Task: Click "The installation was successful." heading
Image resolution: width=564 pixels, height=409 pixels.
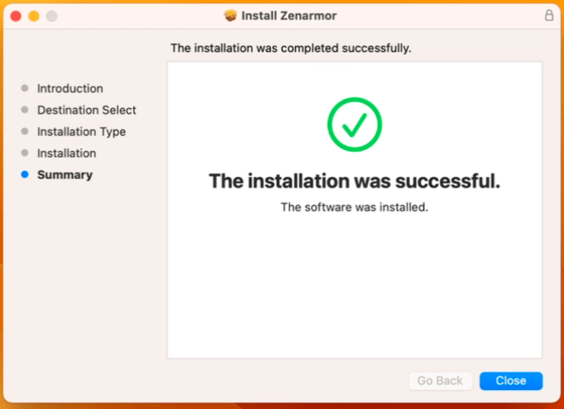Action: point(354,182)
